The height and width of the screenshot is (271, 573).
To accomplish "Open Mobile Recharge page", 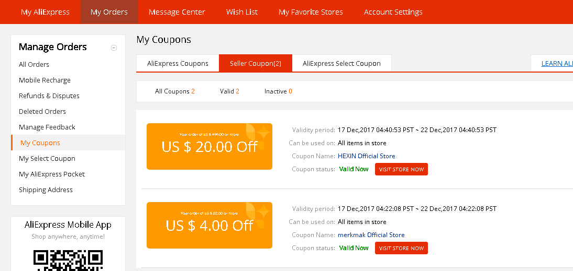I will (x=45, y=80).
